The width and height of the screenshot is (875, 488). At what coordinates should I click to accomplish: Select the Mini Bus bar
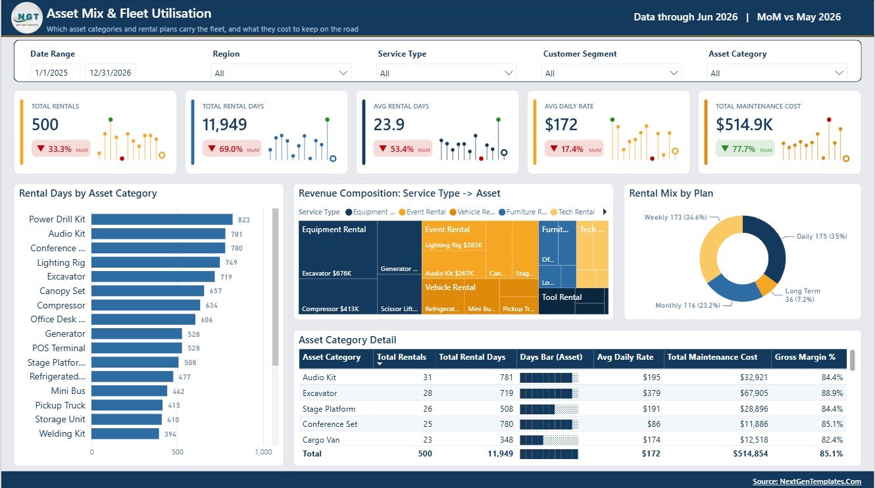(x=130, y=391)
